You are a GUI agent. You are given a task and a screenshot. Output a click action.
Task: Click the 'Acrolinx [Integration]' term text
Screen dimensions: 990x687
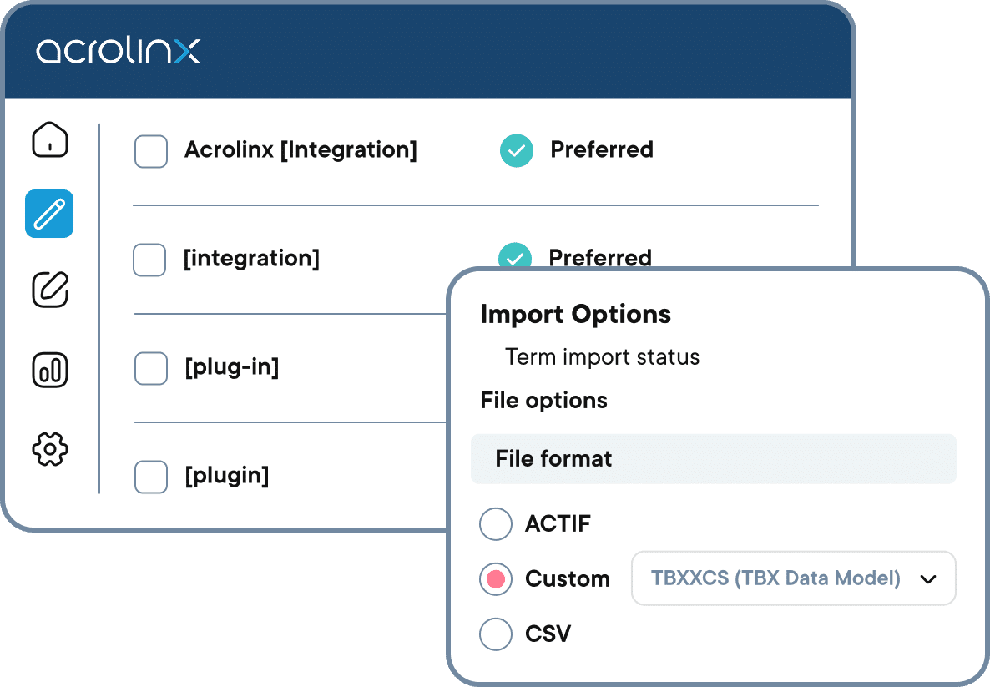(301, 150)
